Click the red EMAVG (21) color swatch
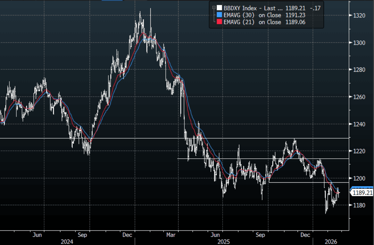This screenshot has height=245, width=374. (219, 22)
